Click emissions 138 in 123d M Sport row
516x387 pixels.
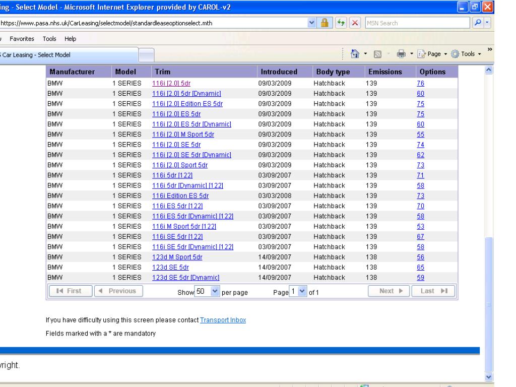click(x=371, y=257)
